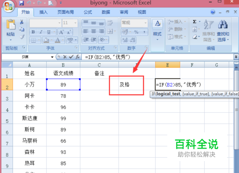
Task: Decrease decimal places
Action: tap(132, 40)
